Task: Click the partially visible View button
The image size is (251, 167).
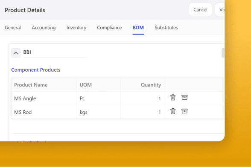Action: point(220,10)
